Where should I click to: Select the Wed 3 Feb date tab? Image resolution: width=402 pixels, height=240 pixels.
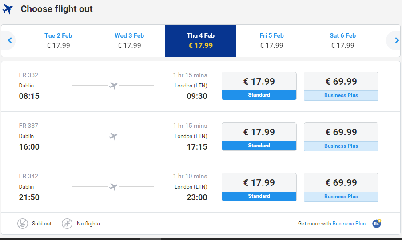tap(129, 41)
